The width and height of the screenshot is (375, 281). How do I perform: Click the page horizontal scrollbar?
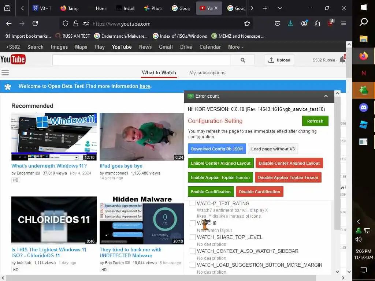161,278
